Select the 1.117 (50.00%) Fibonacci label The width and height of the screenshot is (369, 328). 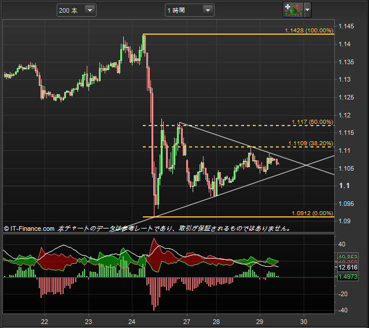coord(312,122)
